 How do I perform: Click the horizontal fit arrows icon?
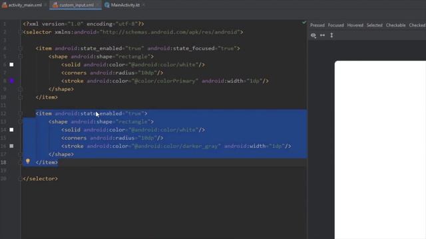322,35
